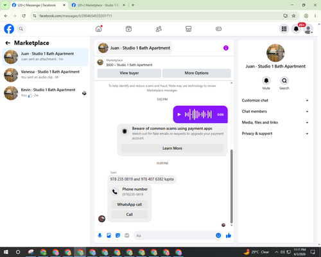Viewport: 321px width, 257px height.
Task: Open the Marketplace storefront icon
Action: (189, 29)
